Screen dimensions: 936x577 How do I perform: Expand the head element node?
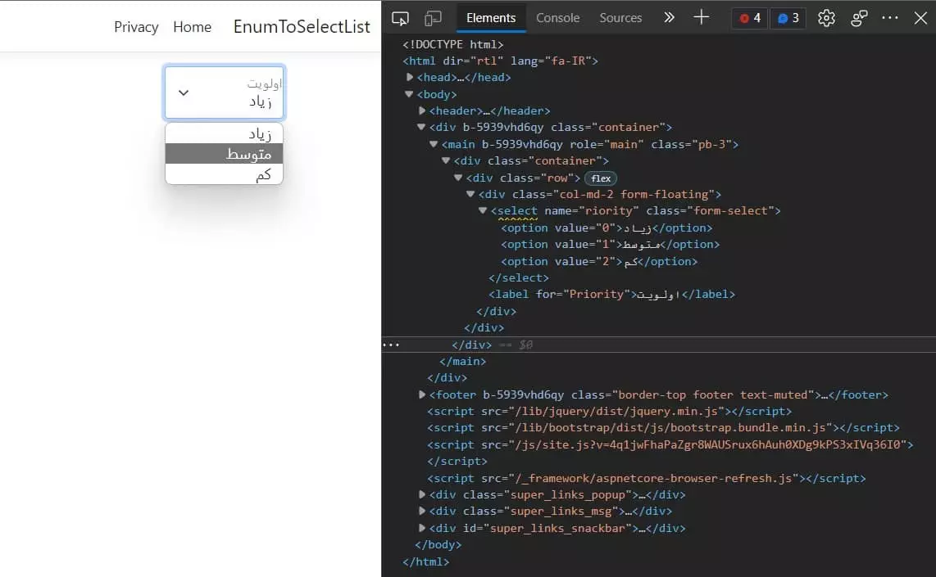click(x=410, y=77)
